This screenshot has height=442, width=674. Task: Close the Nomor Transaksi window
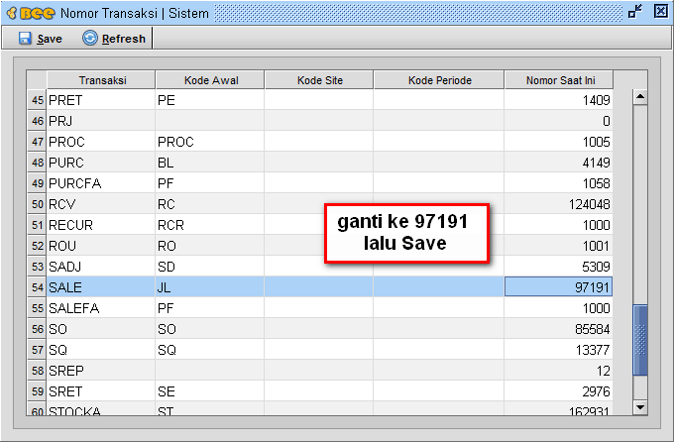pos(661,11)
